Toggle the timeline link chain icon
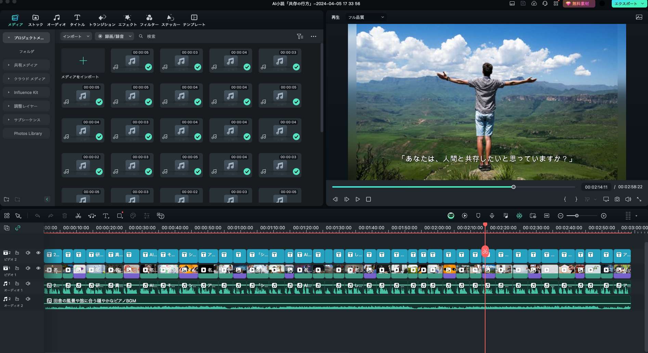The height and width of the screenshot is (353, 648). pos(18,228)
